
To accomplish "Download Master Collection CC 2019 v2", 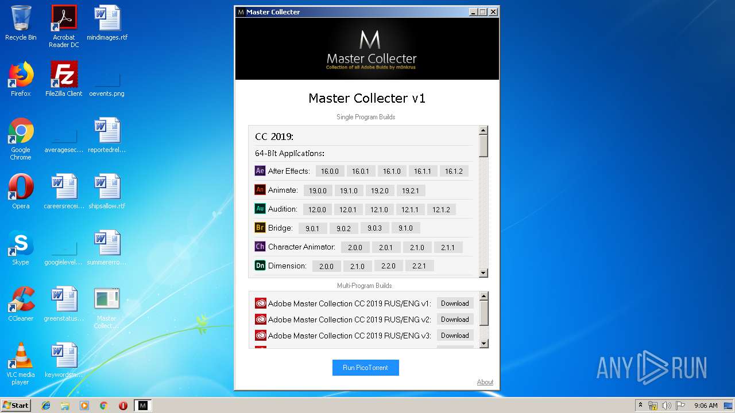I will pos(455,320).
